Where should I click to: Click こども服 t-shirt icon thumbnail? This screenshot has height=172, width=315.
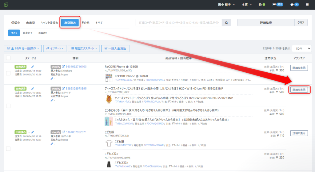pos(109,143)
